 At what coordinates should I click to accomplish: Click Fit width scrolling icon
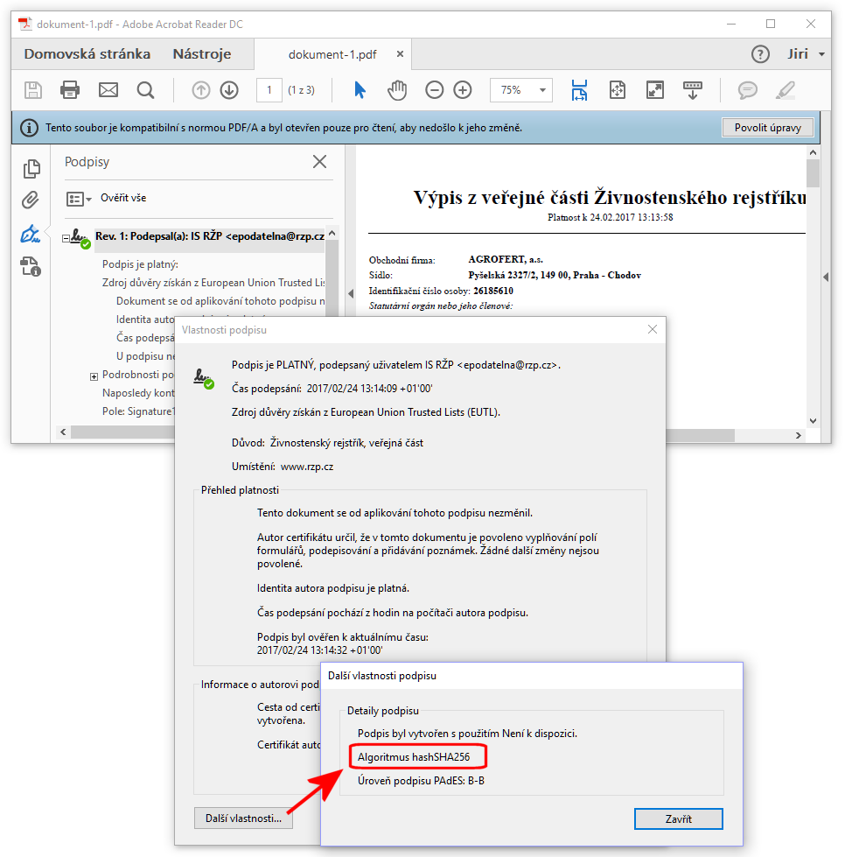579,90
